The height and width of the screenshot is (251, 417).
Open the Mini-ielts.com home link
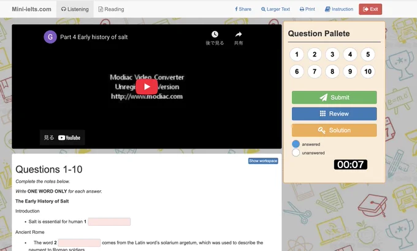coord(31,9)
